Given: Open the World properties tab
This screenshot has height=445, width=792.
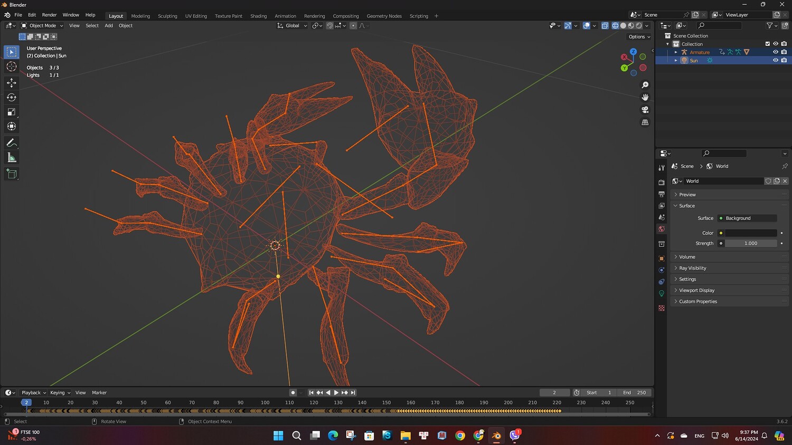Looking at the screenshot, I should (662, 229).
